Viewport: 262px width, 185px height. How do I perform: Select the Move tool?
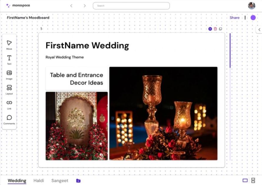coord(9,45)
